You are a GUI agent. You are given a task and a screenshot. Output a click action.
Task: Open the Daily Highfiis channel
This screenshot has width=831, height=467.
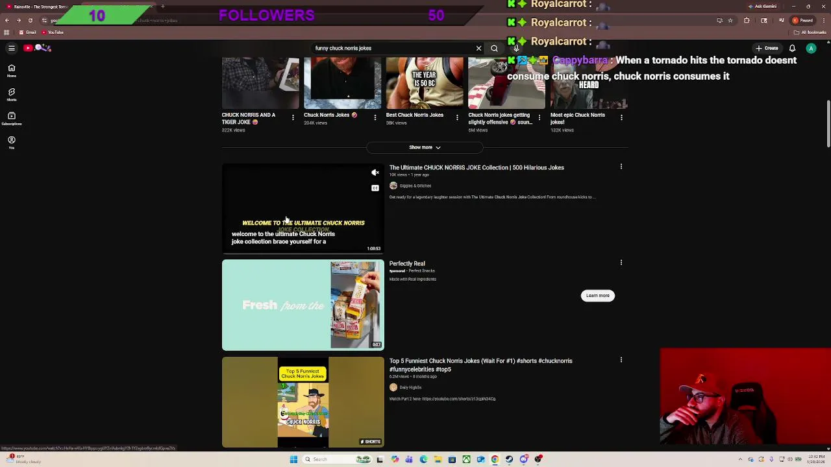(410, 387)
